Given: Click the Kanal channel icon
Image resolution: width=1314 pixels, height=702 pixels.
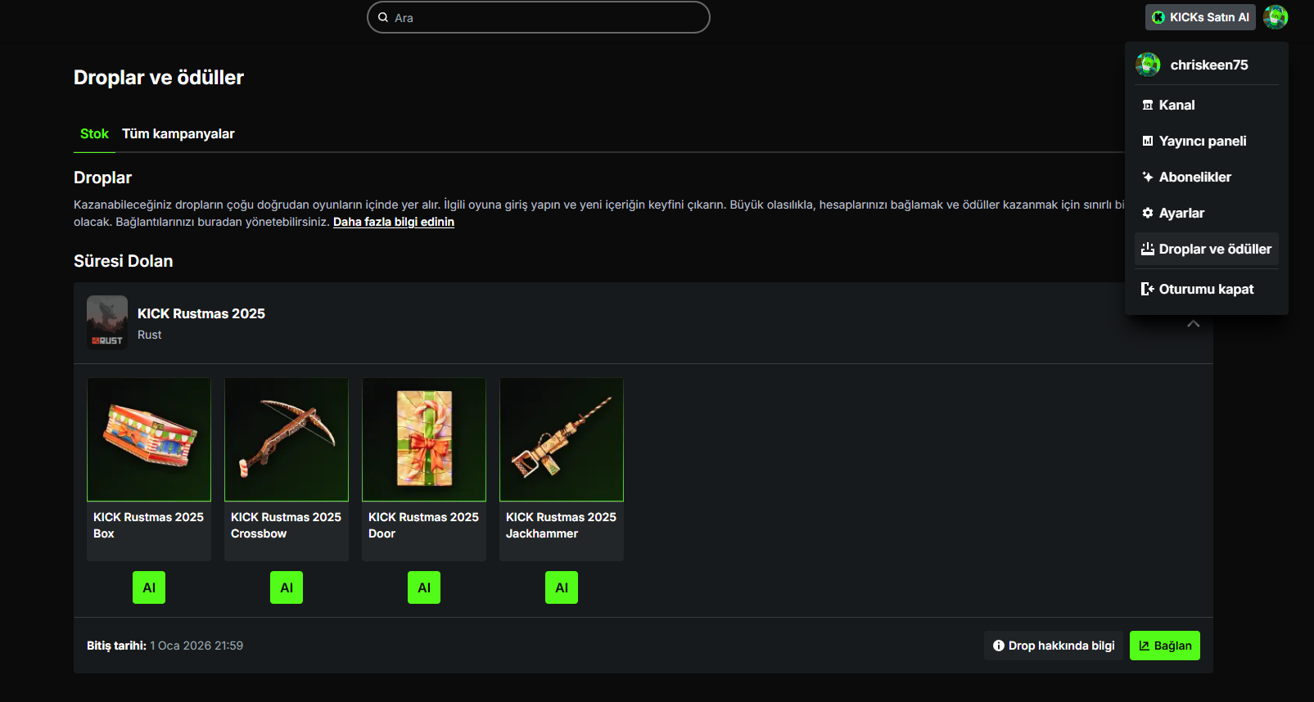Looking at the screenshot, I should tap(1148, 105).
